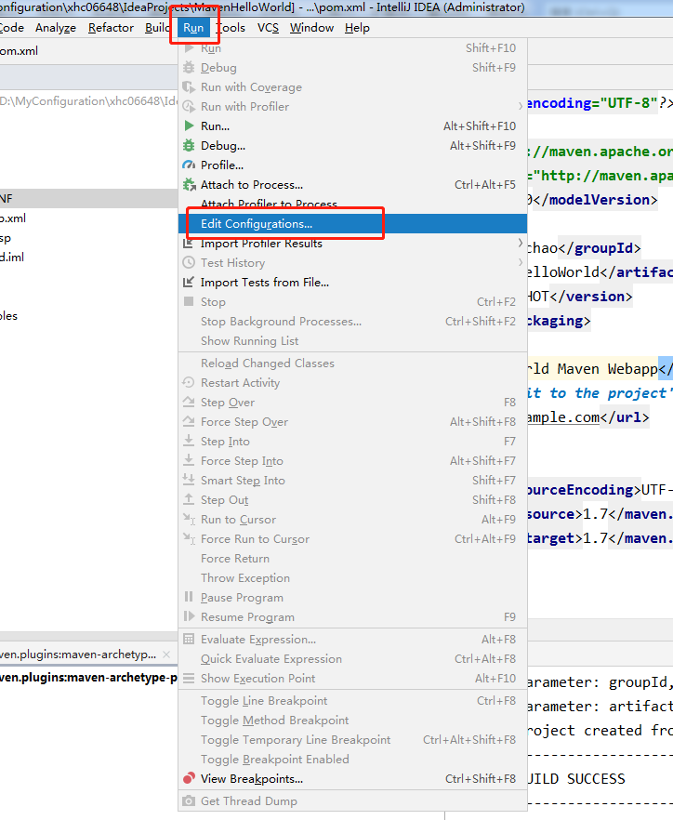Choose Attach to Process... entry

click(x=352, y=185)
